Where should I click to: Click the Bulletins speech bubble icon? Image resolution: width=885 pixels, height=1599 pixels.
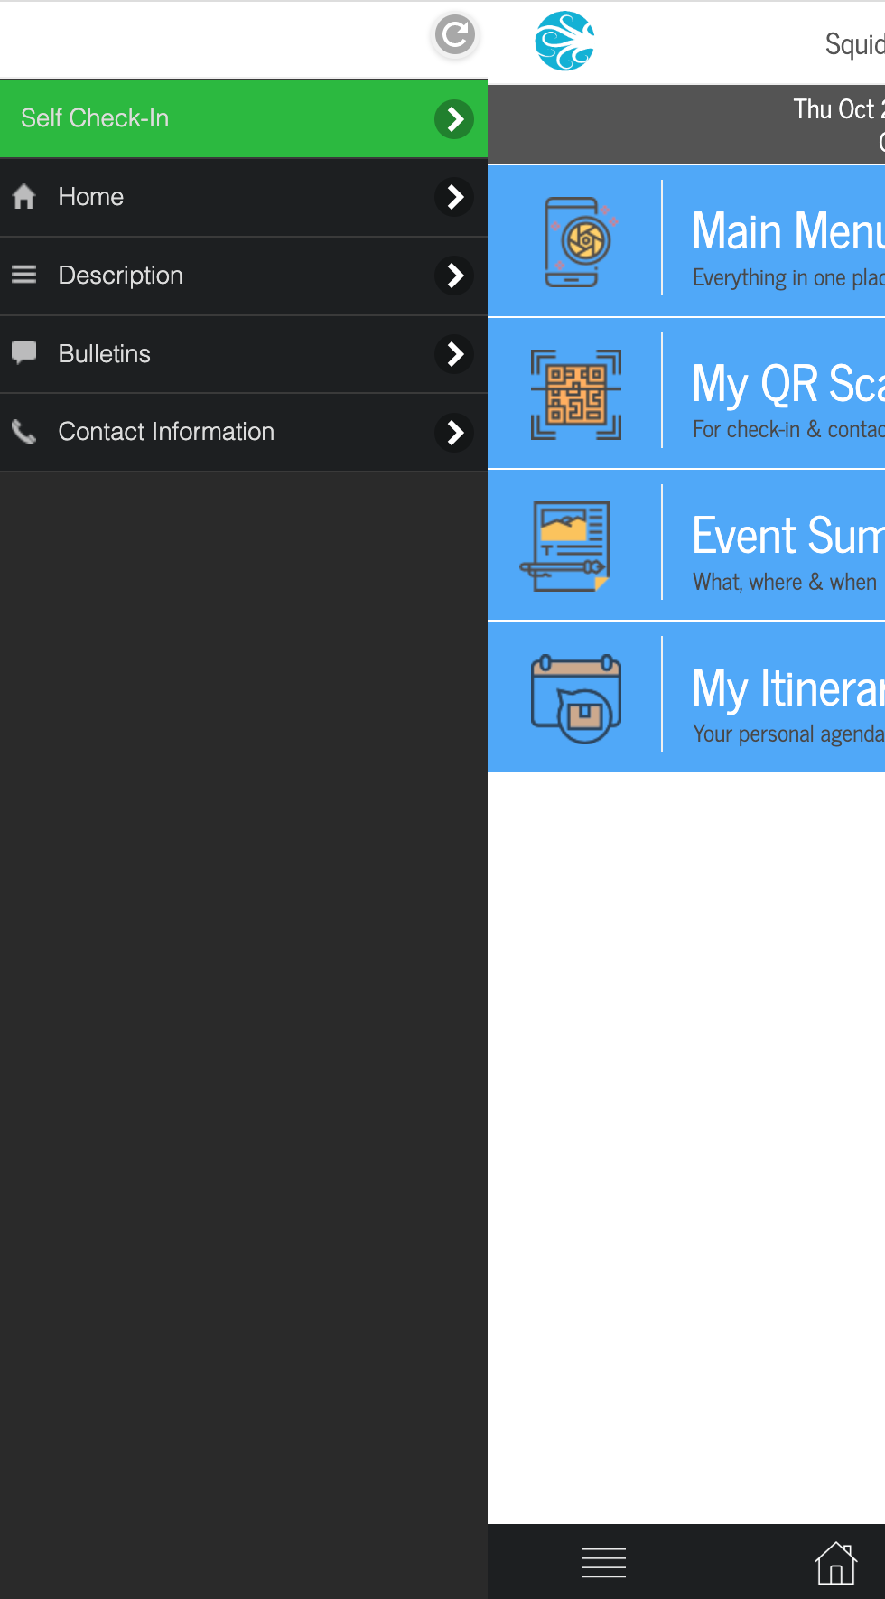point(24,353)
